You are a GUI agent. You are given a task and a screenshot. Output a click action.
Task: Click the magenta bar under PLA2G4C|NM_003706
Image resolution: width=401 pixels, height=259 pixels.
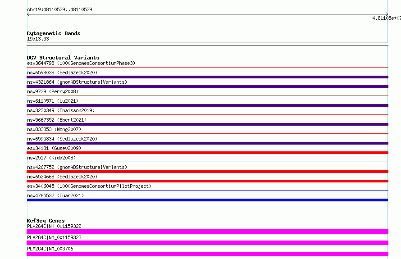coord(207,254)
